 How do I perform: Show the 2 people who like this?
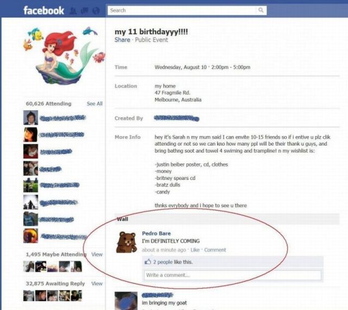pyautogui.click(x=163, y=262)
